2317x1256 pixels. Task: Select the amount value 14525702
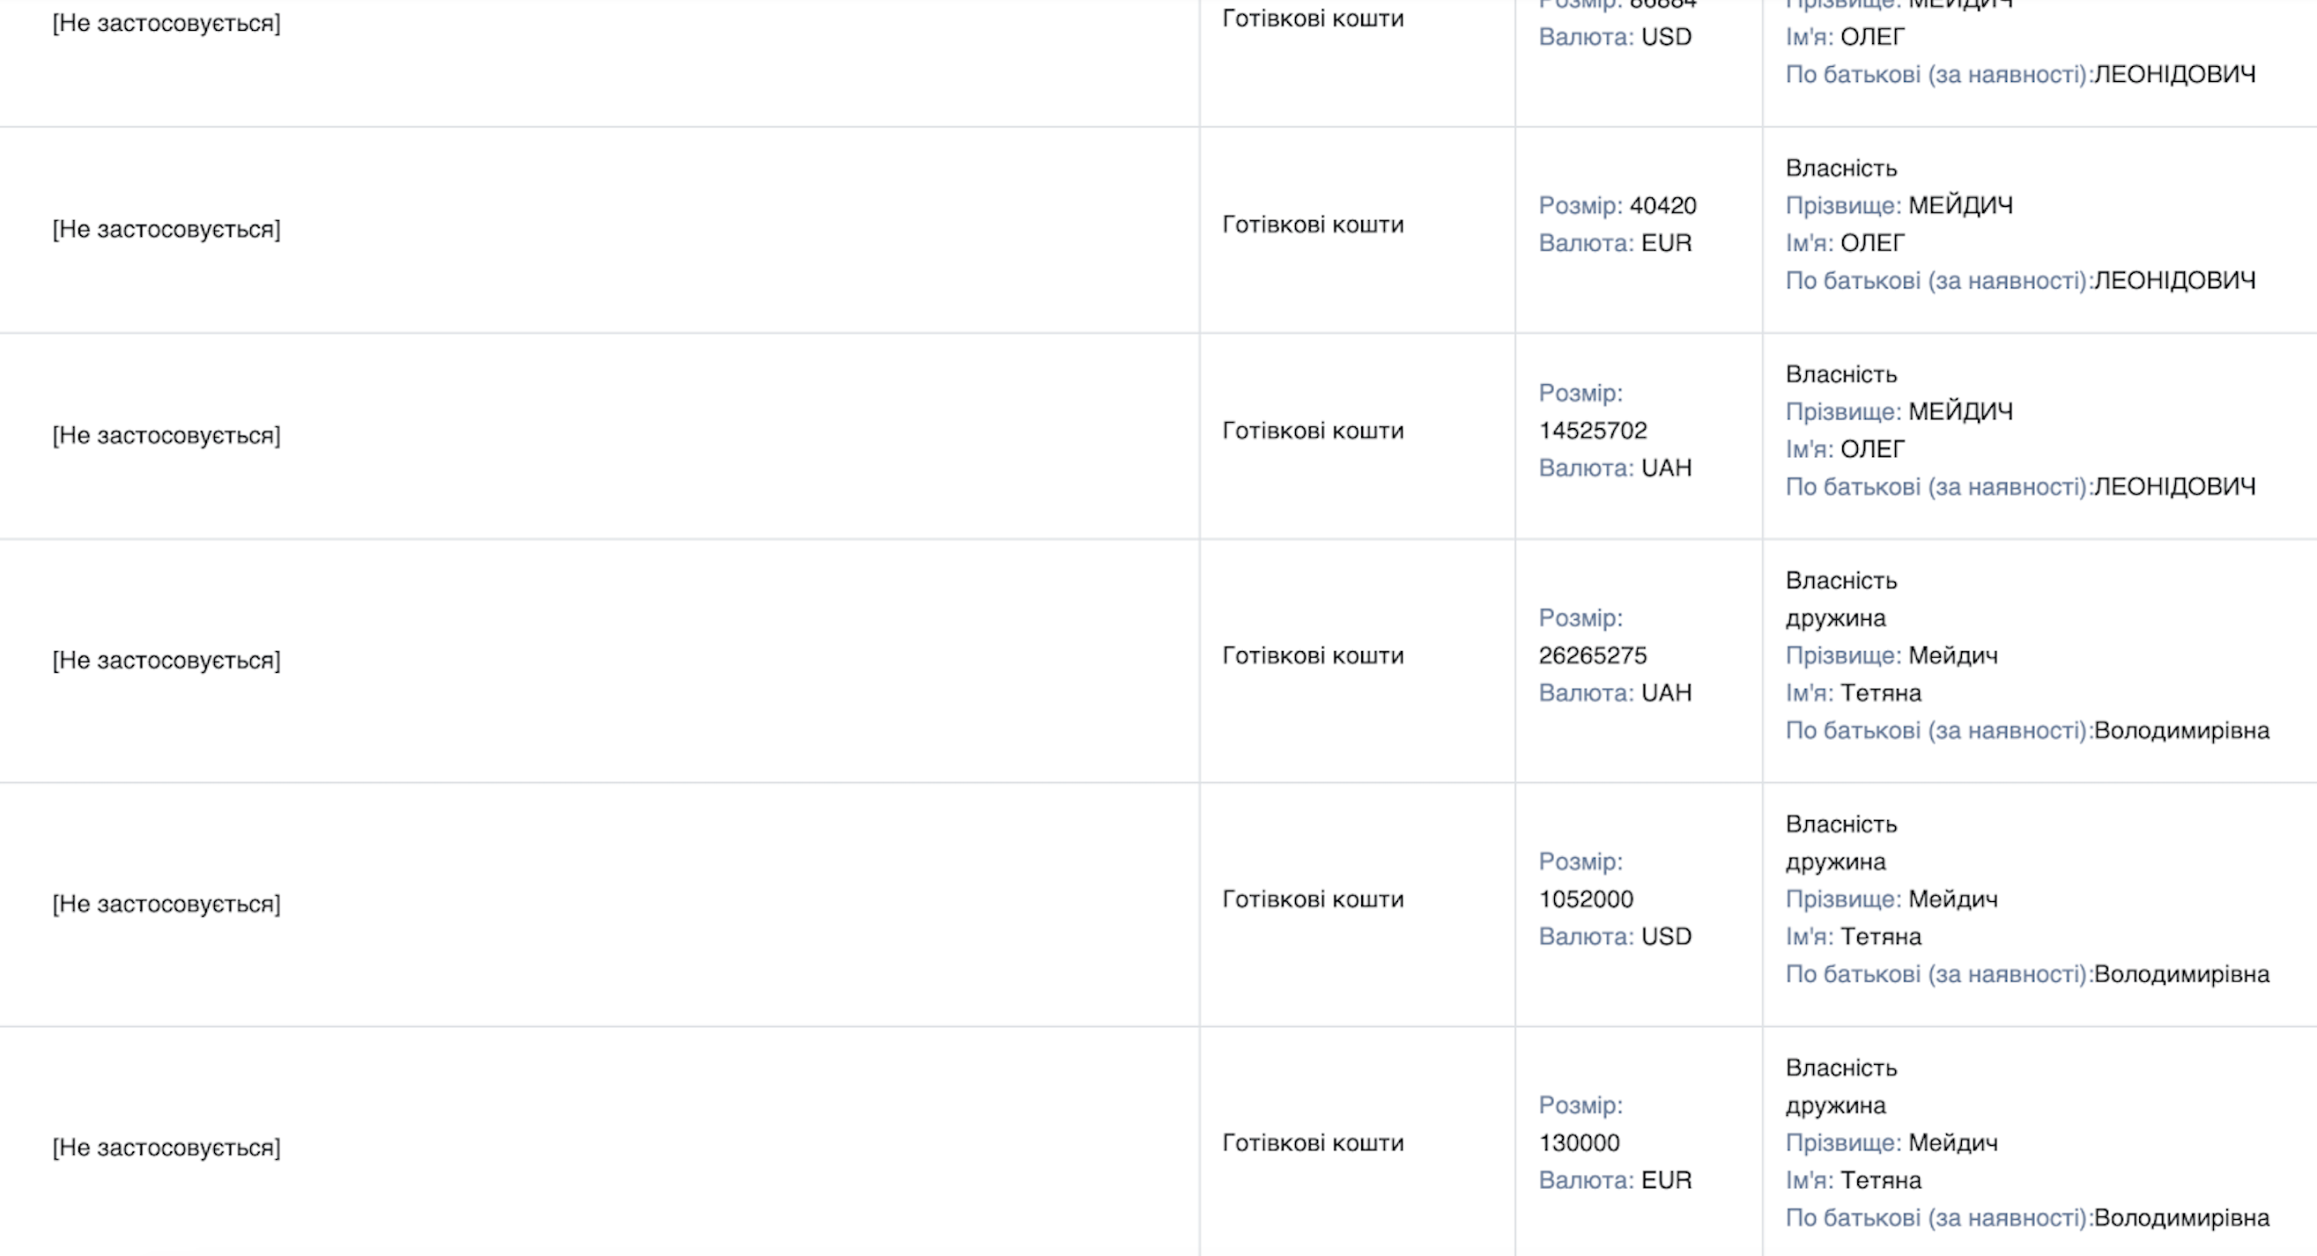(1592, 431)
